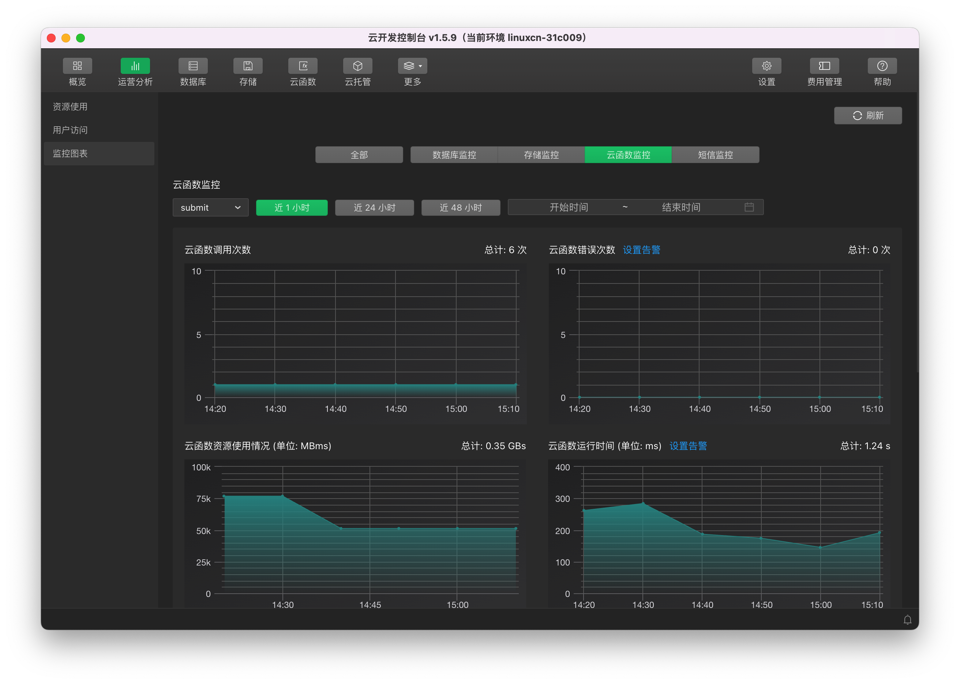Click the notification bell in status bar
Viewport: 960px width, 684px height.
[x=907, y=620]
